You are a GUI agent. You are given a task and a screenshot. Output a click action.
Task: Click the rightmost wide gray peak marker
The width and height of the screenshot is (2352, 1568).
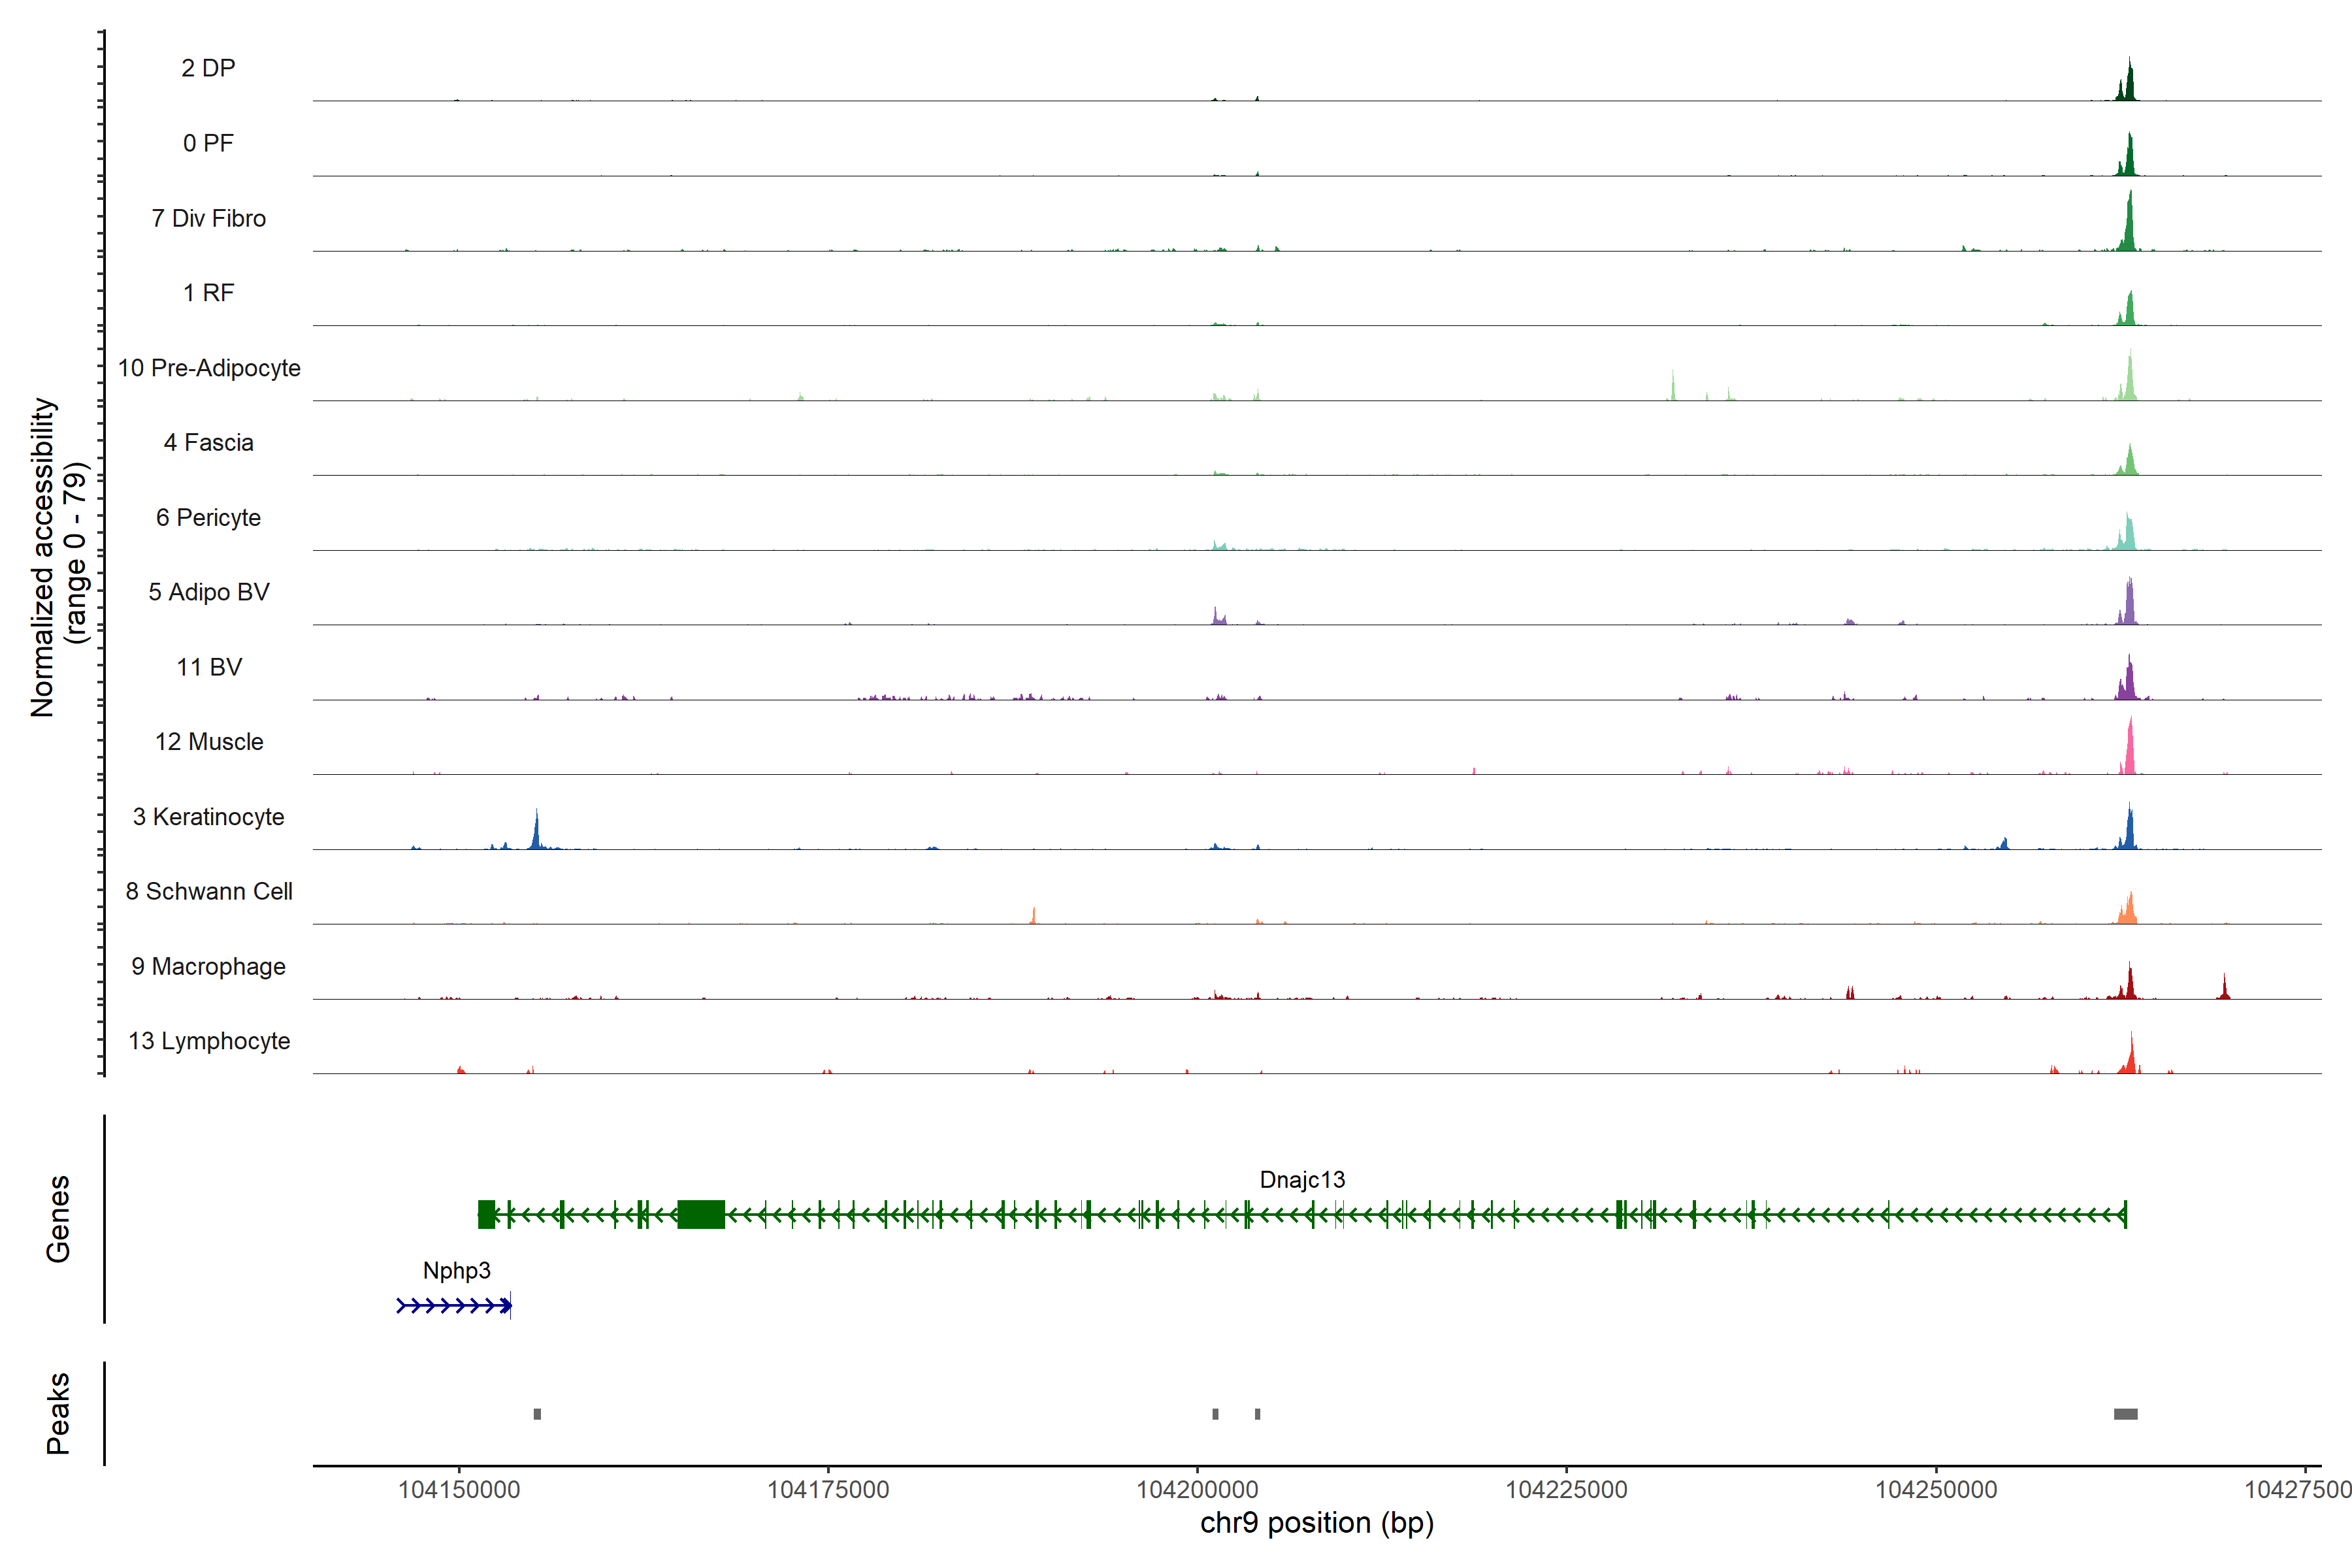[2125, 1414]
